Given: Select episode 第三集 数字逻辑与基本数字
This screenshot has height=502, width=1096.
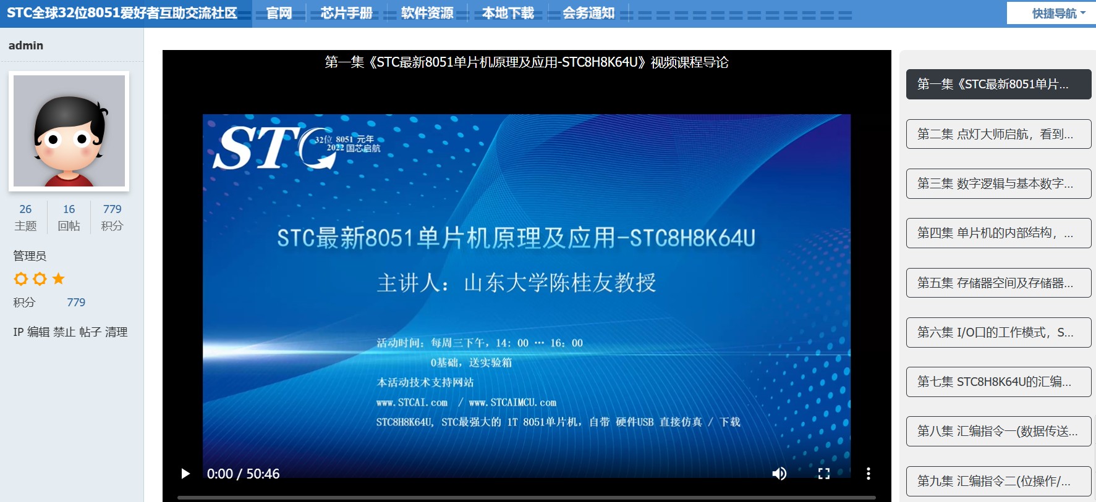Looking at the screenshot, I should (998, 183).
